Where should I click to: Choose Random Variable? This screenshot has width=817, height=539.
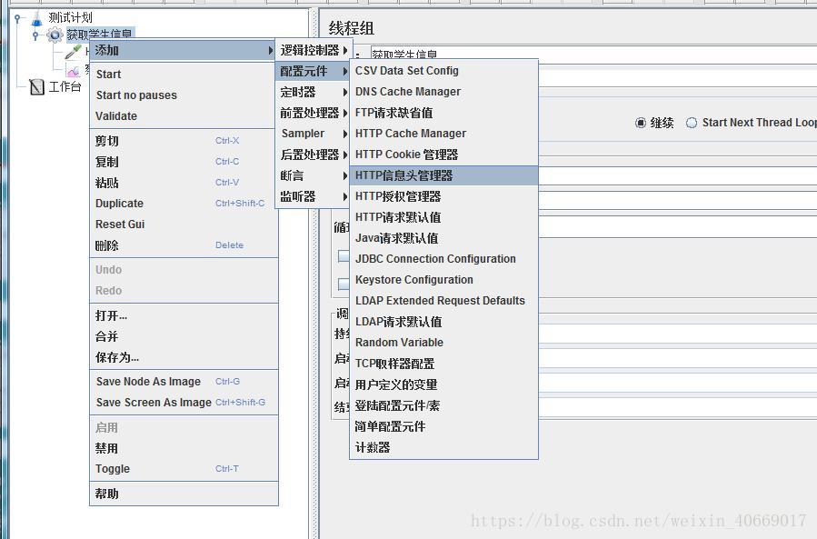click(x=443, y=343)
